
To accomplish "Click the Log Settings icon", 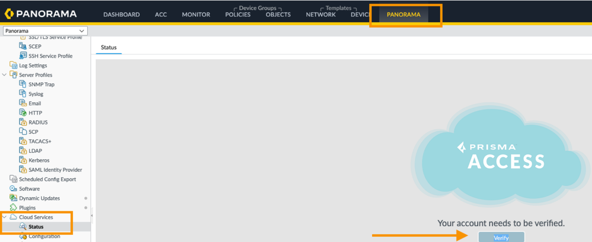I will click(x=13, y=65).
